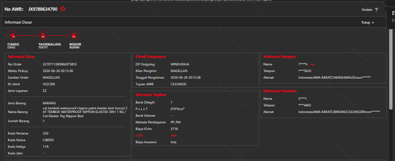This screenshot has height=161, width=395.
Task: Click the P x L x T value 0*0*0cm³
Action: [178, 109]
